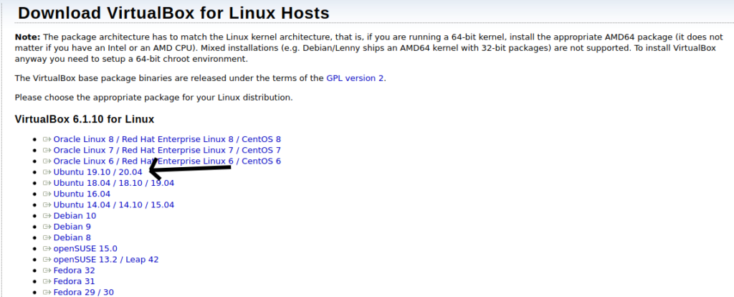This screenshot has width=734, height=297.
Task: Click external-link icon beside Oracle Linux 8
Action: click(47, 139)
